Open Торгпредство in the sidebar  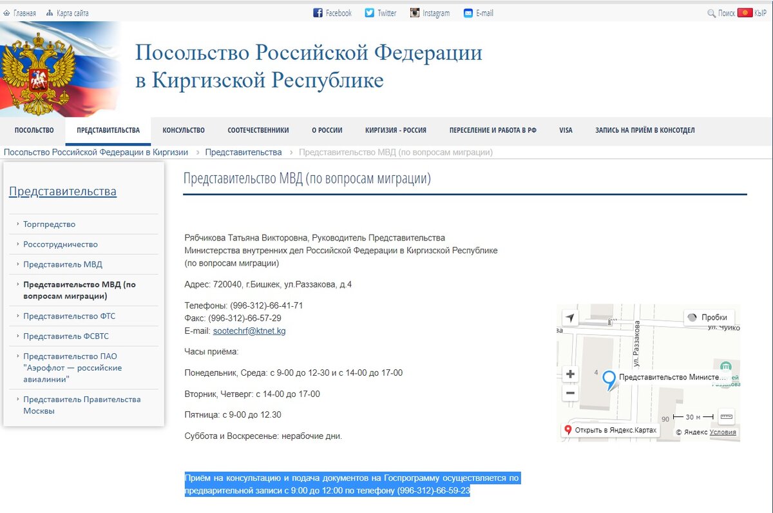50,224
